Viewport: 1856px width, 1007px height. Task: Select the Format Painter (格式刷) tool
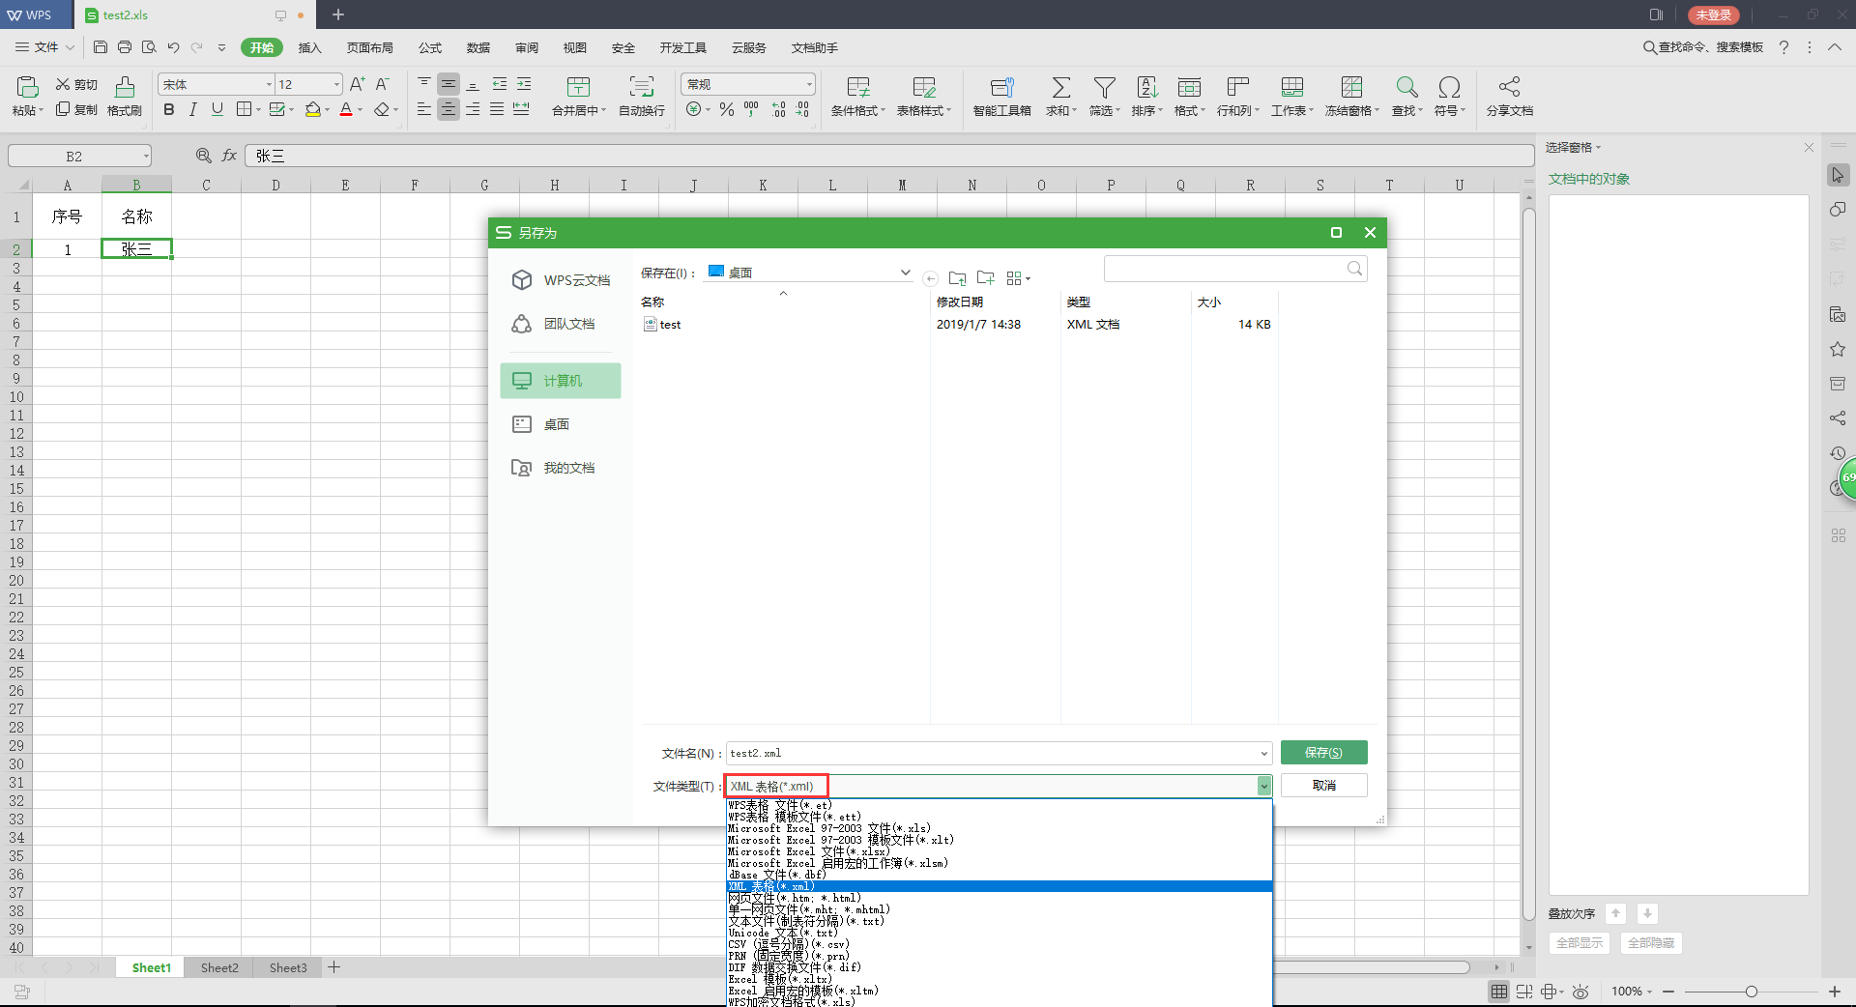click(125, 97)
